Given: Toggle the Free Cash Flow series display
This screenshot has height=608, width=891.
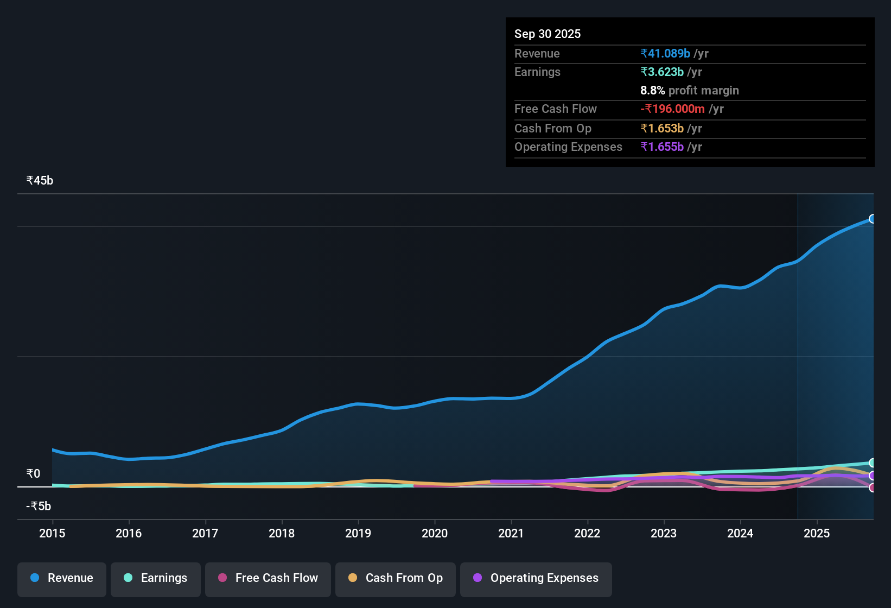Looking at the screenshot, I should (268, 578).
